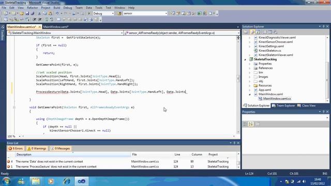Open the Toolbox side tab

[x=3, y=33]
